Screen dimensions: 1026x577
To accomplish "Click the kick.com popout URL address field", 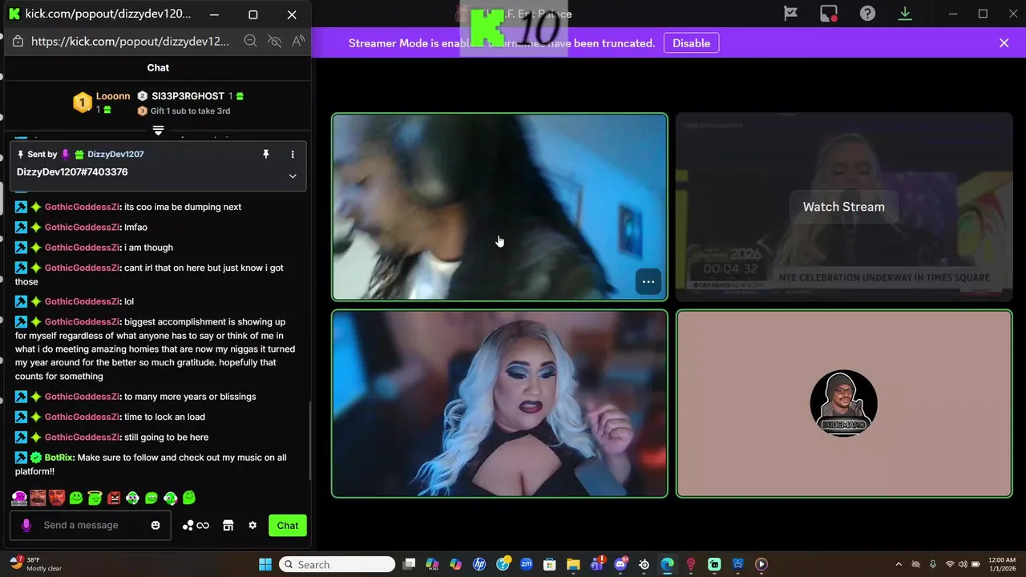I will (130, 41).
